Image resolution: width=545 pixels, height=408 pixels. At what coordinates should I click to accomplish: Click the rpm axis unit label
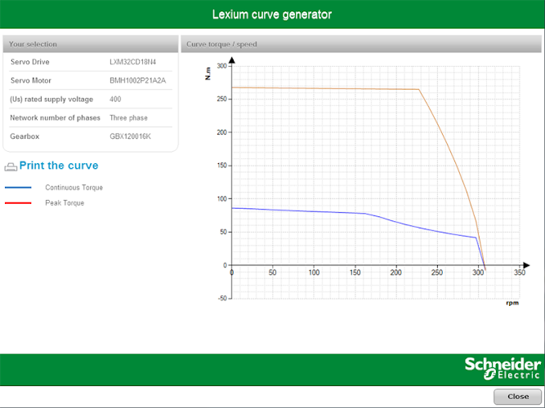click(512, 303)
